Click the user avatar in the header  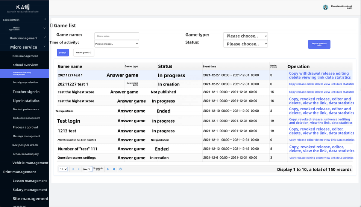325,7
